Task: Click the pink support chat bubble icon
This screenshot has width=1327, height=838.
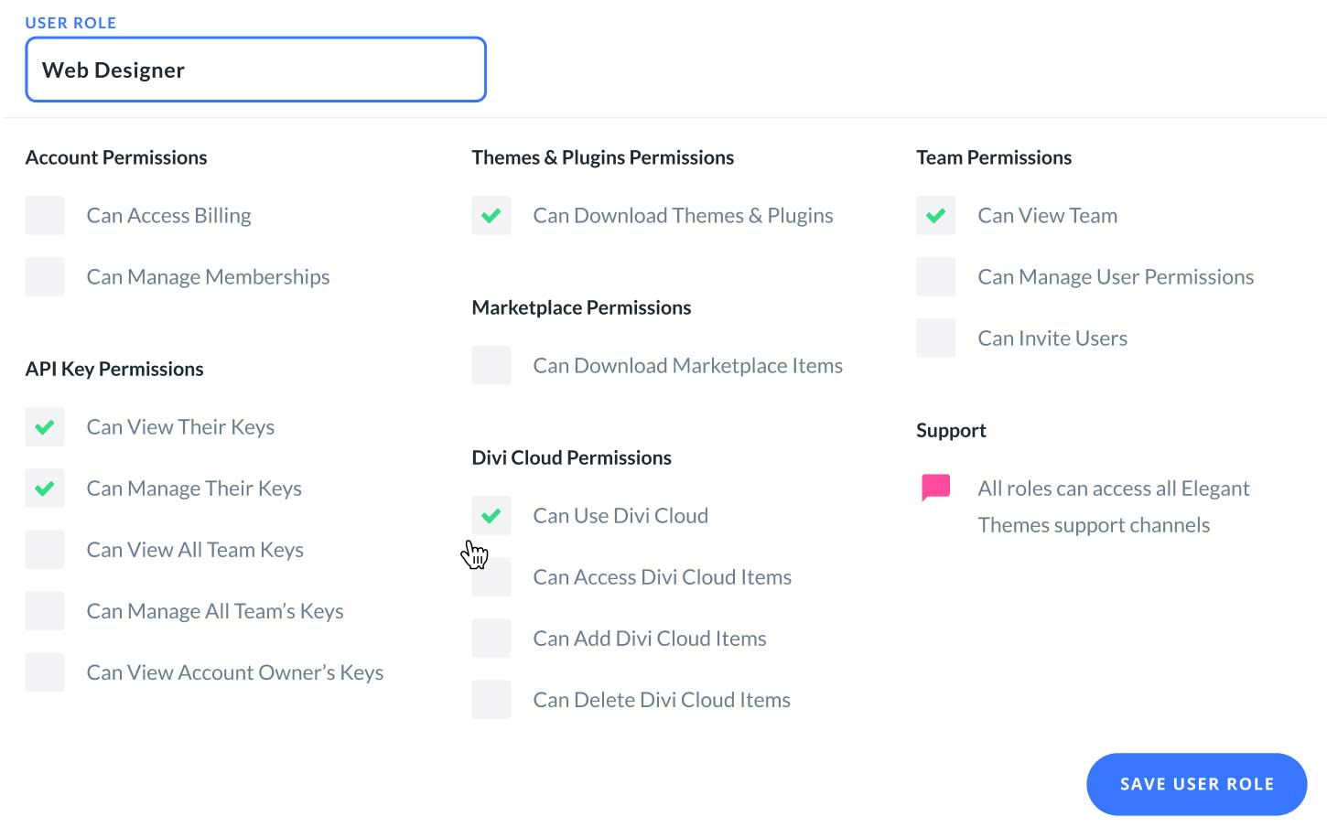Action: tap(935, 487)
